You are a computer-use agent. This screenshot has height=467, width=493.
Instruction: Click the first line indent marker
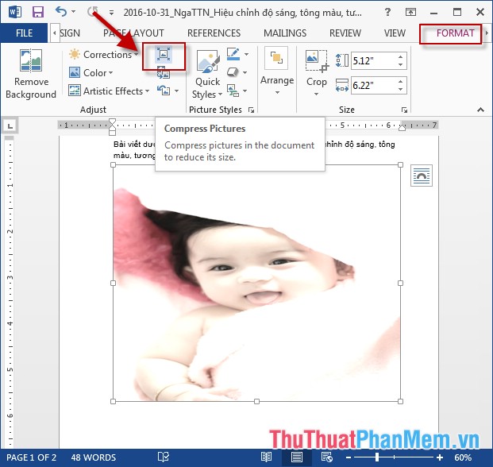pyautogui.click(x=112, y=122)
